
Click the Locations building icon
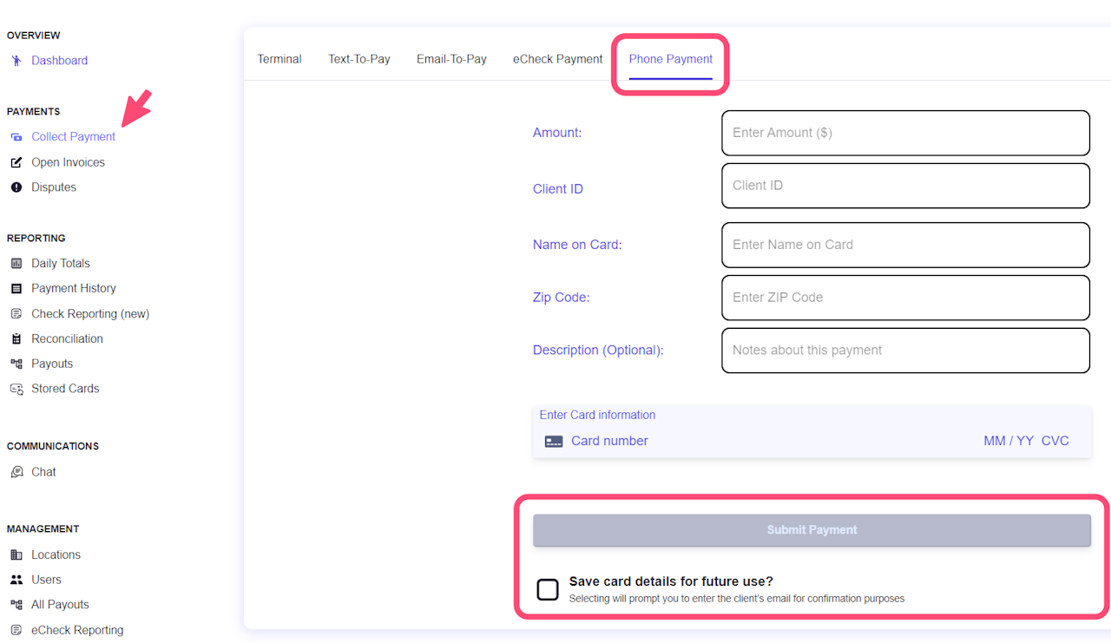(x=16, y=555)
